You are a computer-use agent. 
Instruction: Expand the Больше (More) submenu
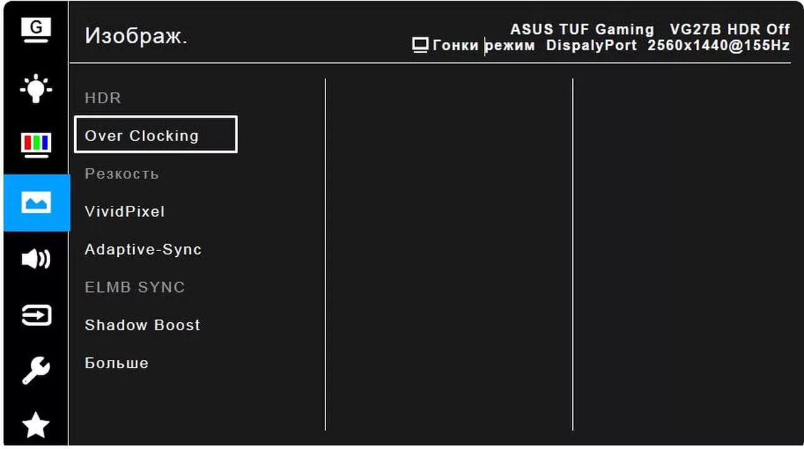point(117,363)
